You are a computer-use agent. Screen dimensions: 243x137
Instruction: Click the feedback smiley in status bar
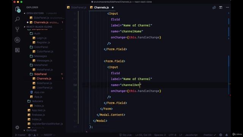(x=221, y=135)
